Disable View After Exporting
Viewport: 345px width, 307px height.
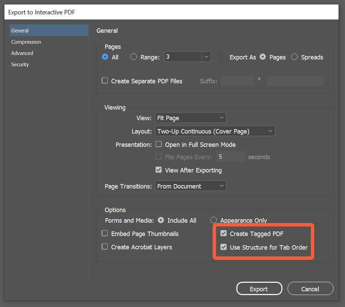pyautogui.click(x=159, y=170)
